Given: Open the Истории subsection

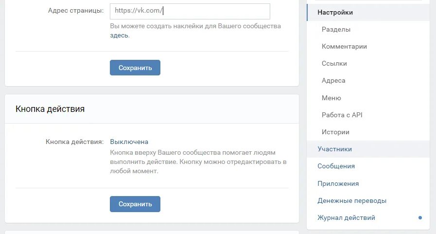Looking at the screenshot, I should coord(335,132).
